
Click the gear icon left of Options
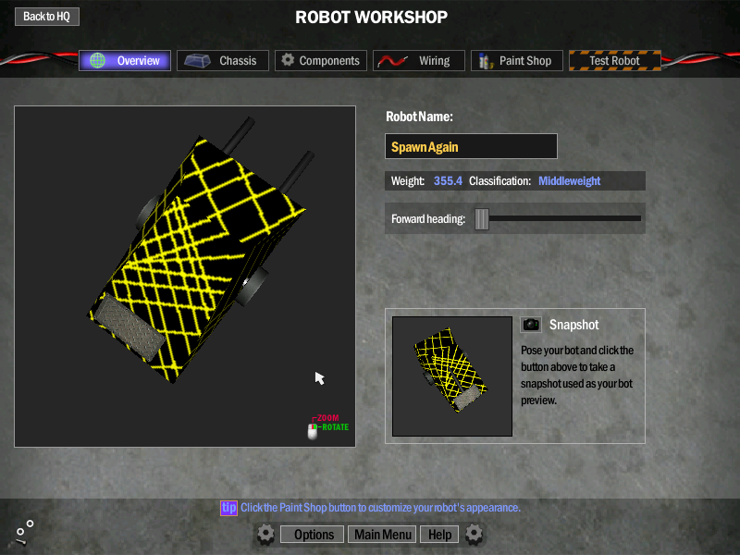[265, 535]
